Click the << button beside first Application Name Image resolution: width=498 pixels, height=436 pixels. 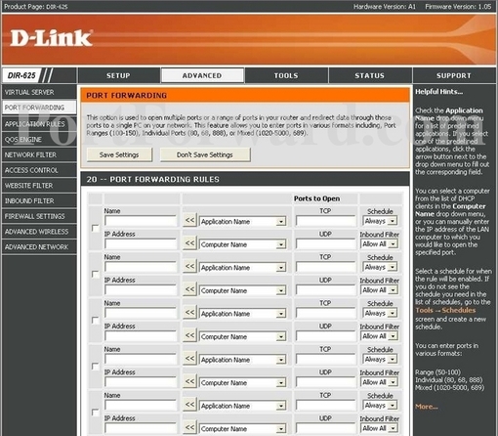click(189, 220)
